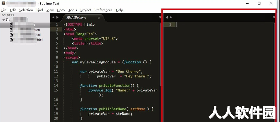The width and height of the screenshot is (280, 122).
Task: Click the body tag on line 7
Action: pyautogui.click(x=70, y=53)
